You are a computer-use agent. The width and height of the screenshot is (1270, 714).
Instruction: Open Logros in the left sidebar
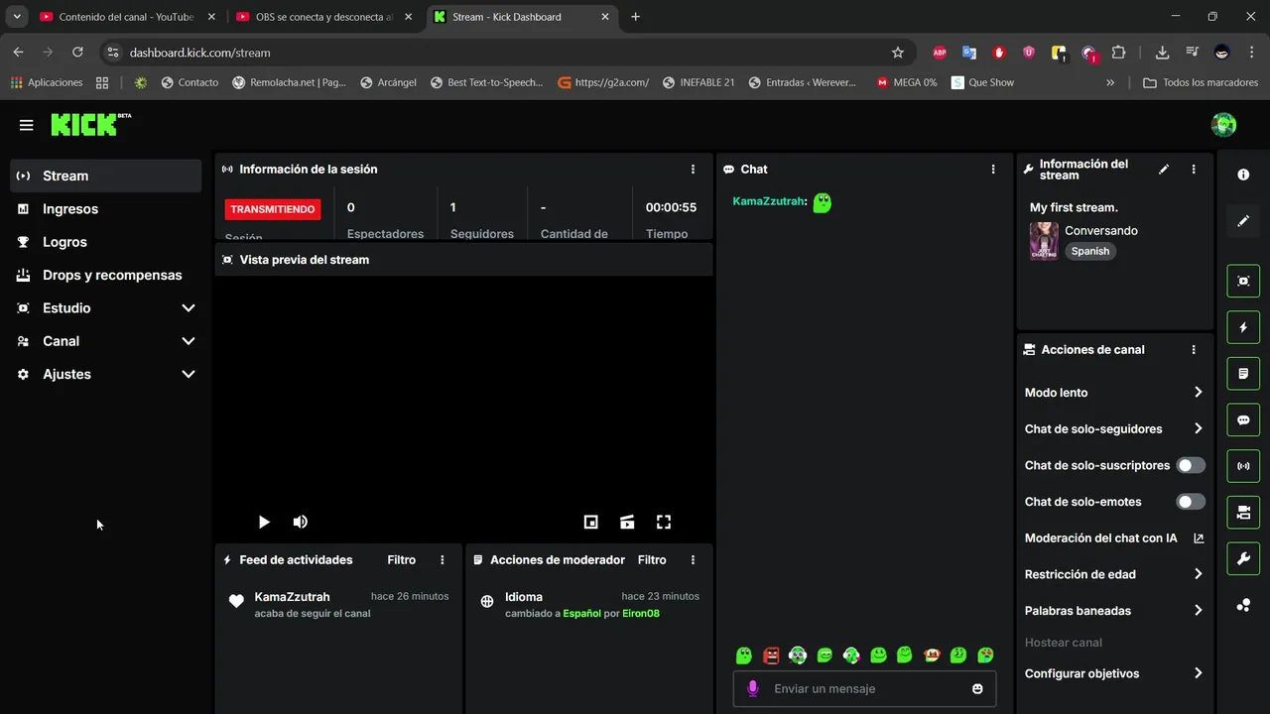105,242
